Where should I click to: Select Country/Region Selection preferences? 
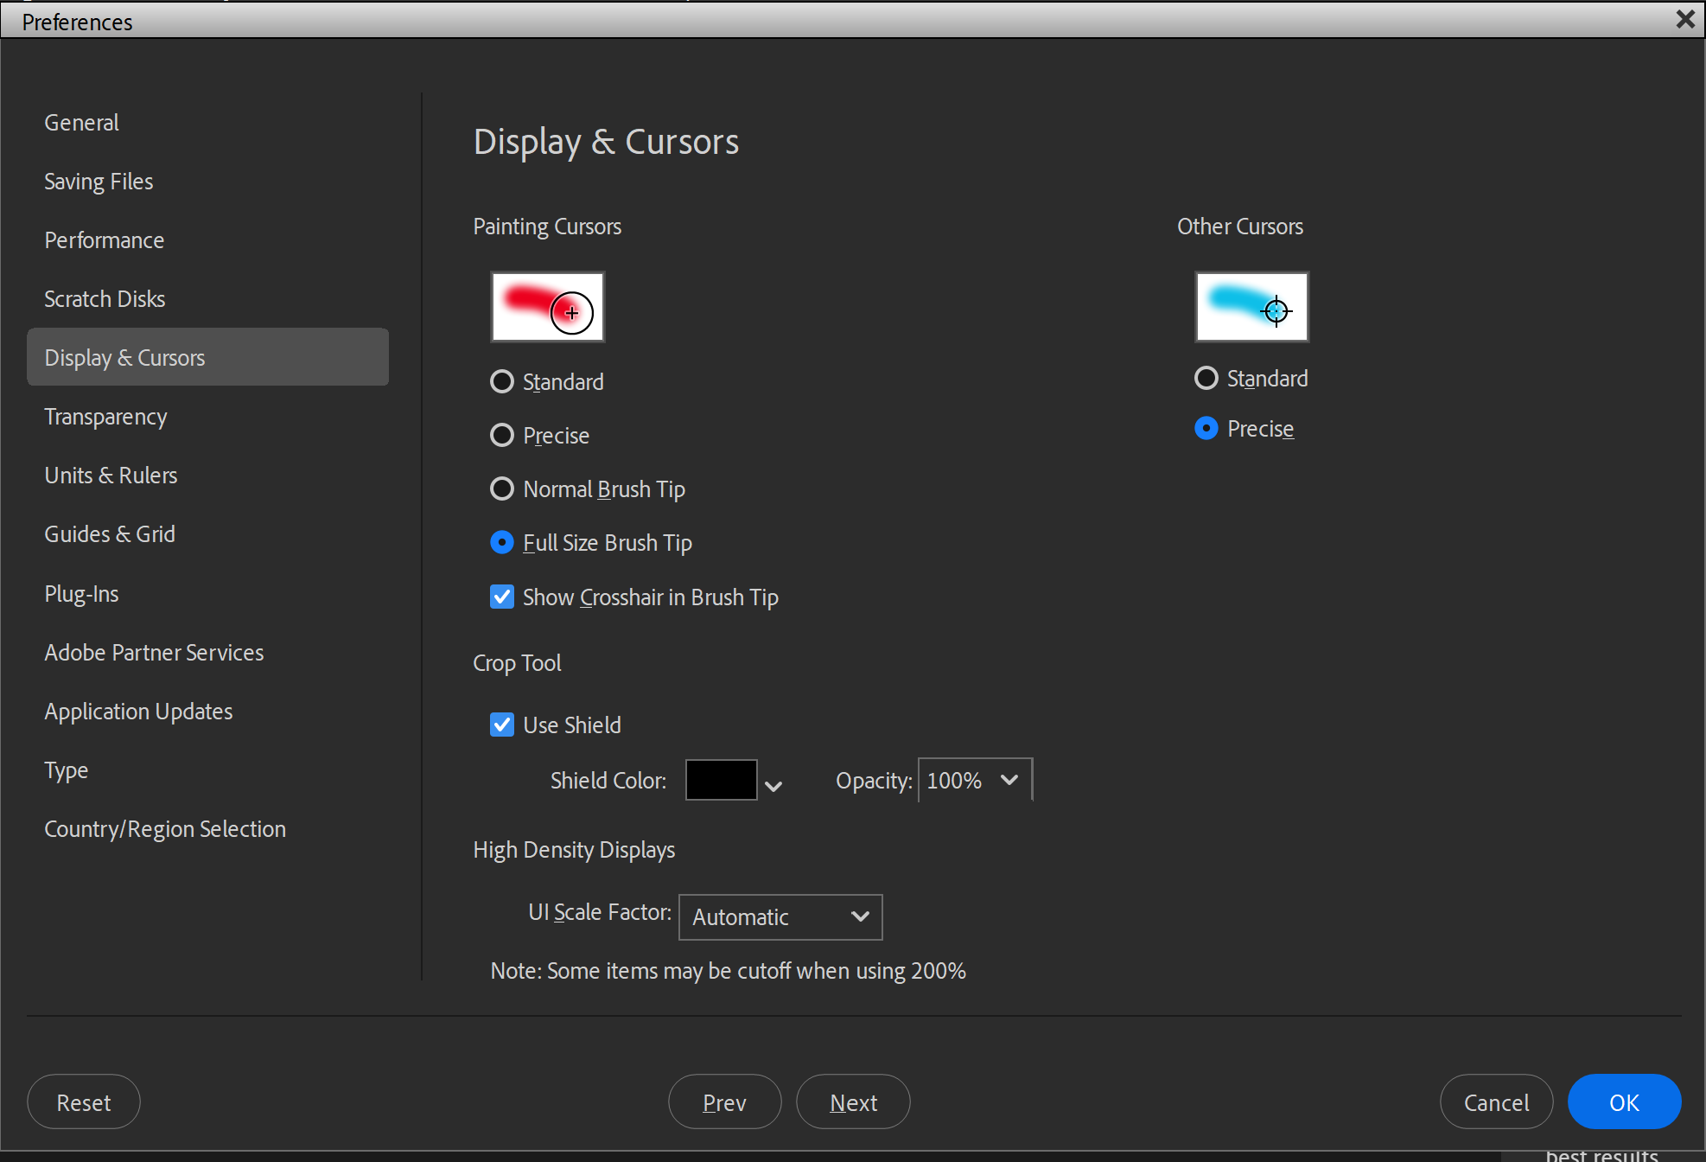[165, 828]
